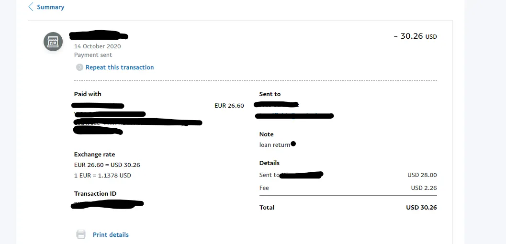Click the USD 2.26 fee amount
The height and width of the screenshot is (244, 506).
point(424,188)
